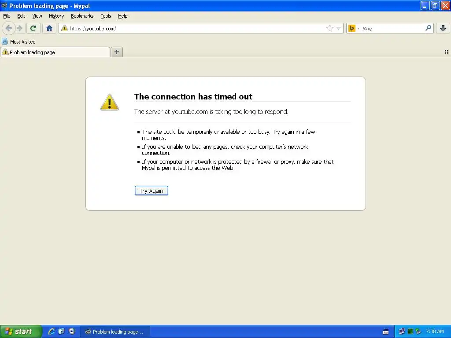
Task: Click the safely remove hardware tray icon
Action: click(418, 331)
